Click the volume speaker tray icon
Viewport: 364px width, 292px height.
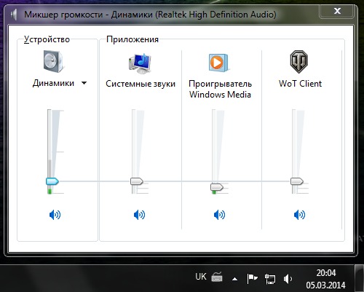click(x=288, y=279)
